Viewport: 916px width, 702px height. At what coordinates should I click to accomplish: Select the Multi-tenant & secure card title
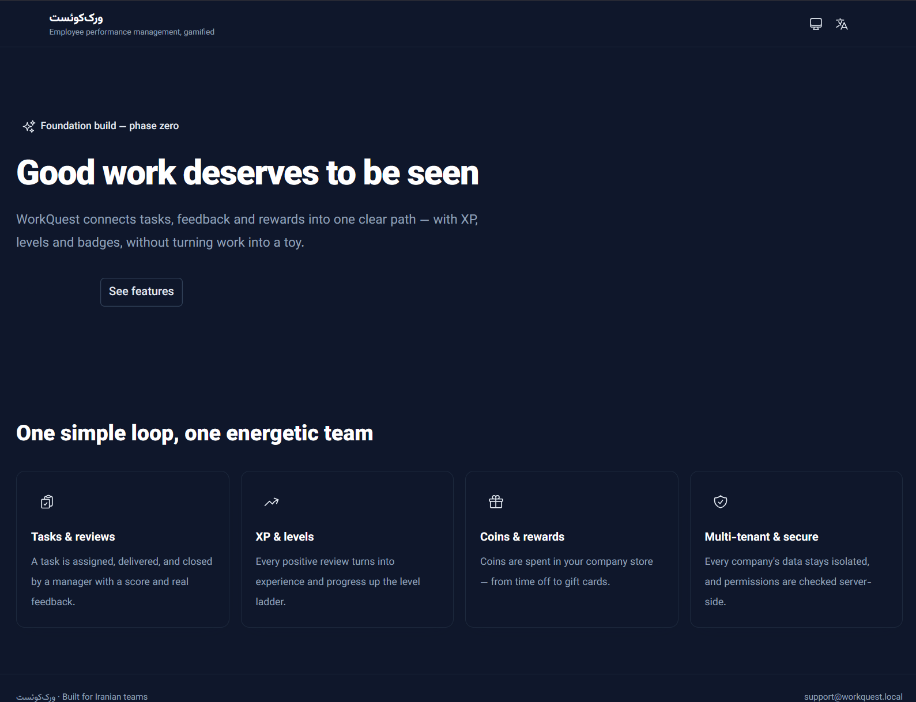pos(762,537)
